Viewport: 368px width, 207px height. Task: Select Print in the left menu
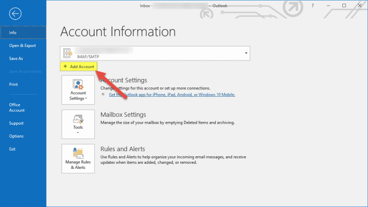pos(14,84)
